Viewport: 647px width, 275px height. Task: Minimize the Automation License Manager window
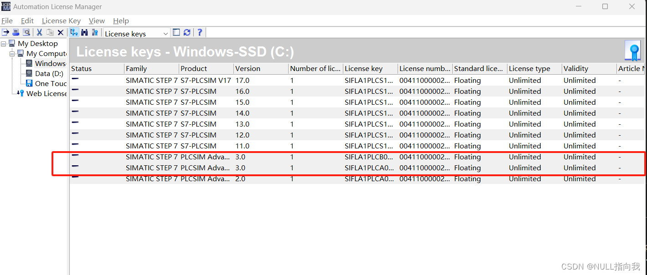pos(578,7)
